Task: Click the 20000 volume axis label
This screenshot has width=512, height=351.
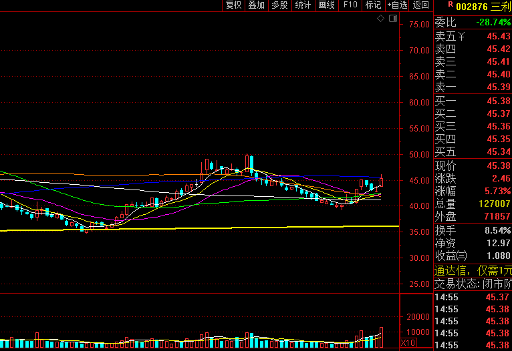Action: point(418,317)
